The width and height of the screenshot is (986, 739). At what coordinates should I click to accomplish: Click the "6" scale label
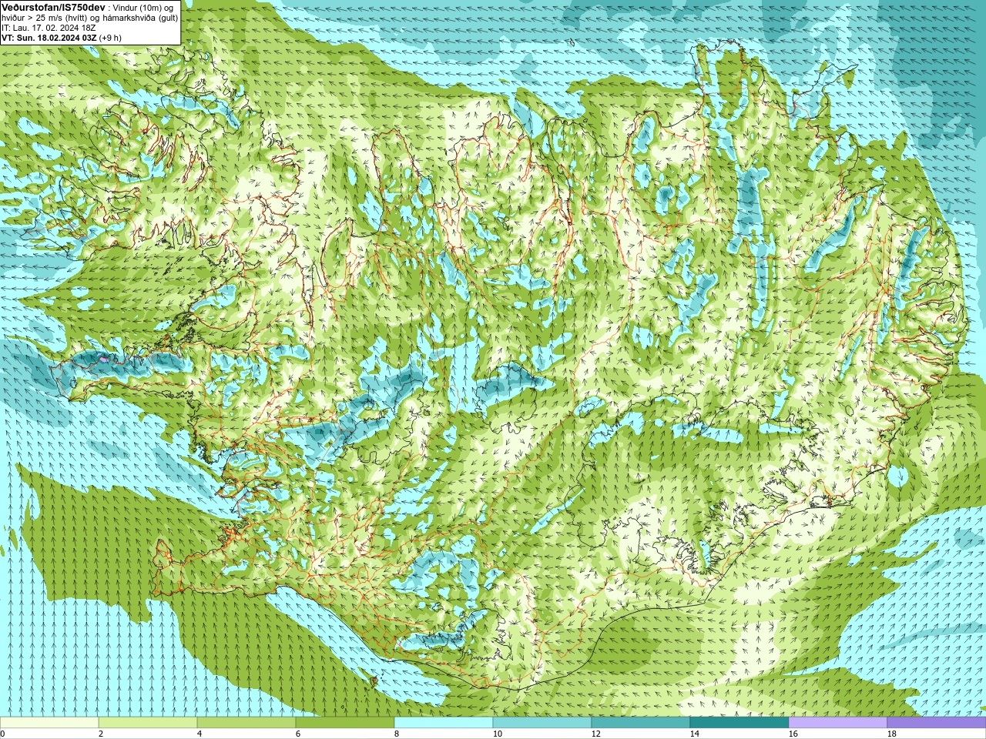298,734
